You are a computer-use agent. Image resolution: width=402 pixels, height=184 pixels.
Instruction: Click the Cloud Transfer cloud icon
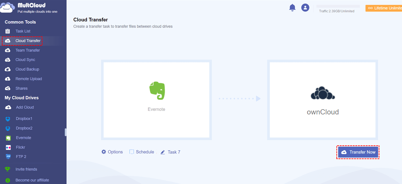click(x=8, y=41)
